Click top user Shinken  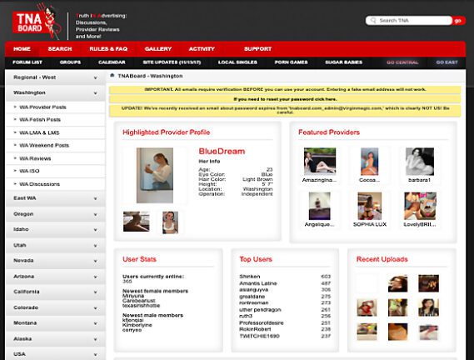click(x=250, y=277)
